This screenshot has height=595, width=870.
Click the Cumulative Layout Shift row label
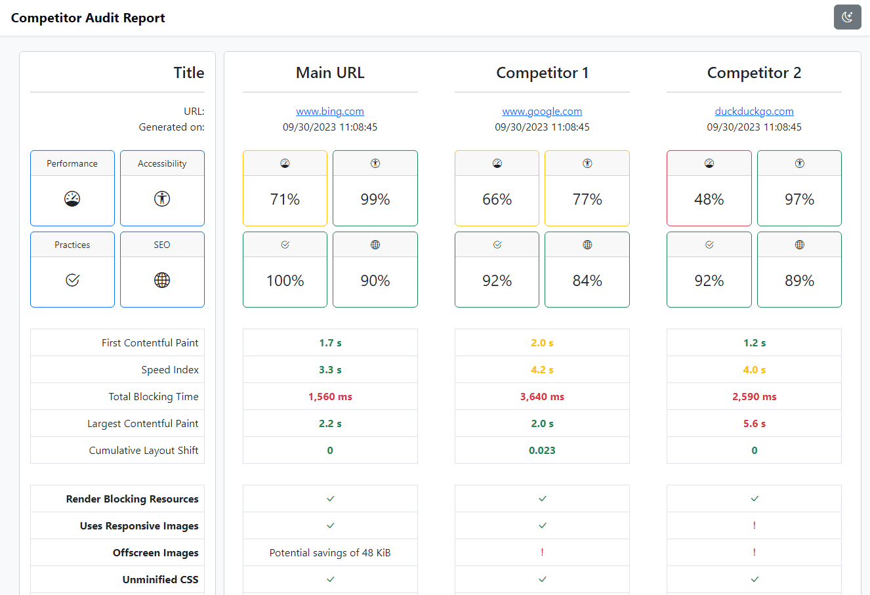pyautogui.click(x=144, y=450)
